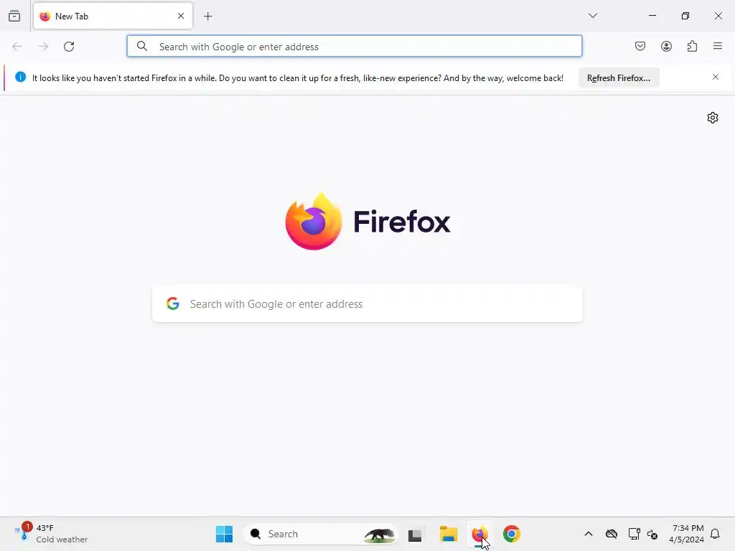735x551 pixels.
Task: Minimize the Firefox window
Action: point(652,16)
